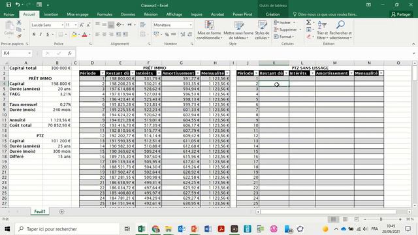This screenshot has height=235, width=418.
Task: Open Task View on the taskbar
Action: click(x=127, y=229)
